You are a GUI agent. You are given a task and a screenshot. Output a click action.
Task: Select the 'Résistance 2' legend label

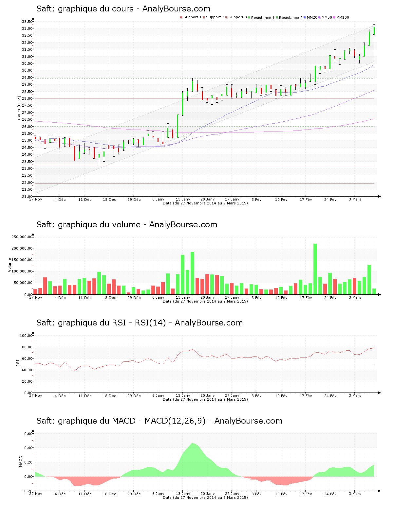click(291, 18)
